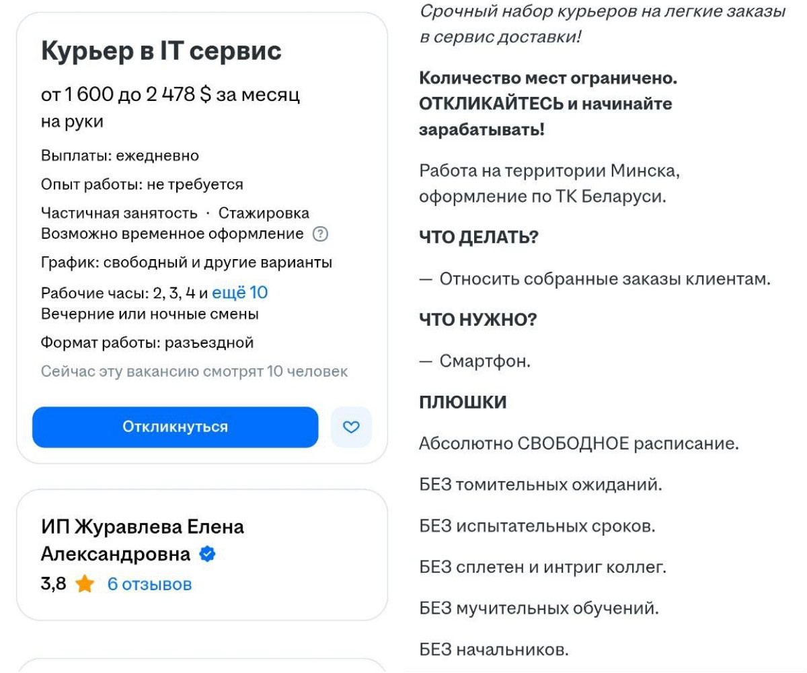Screen dimensions: 807x673
Task: Select the Стажировка employment tag
Action: click(x=264, y=212)
